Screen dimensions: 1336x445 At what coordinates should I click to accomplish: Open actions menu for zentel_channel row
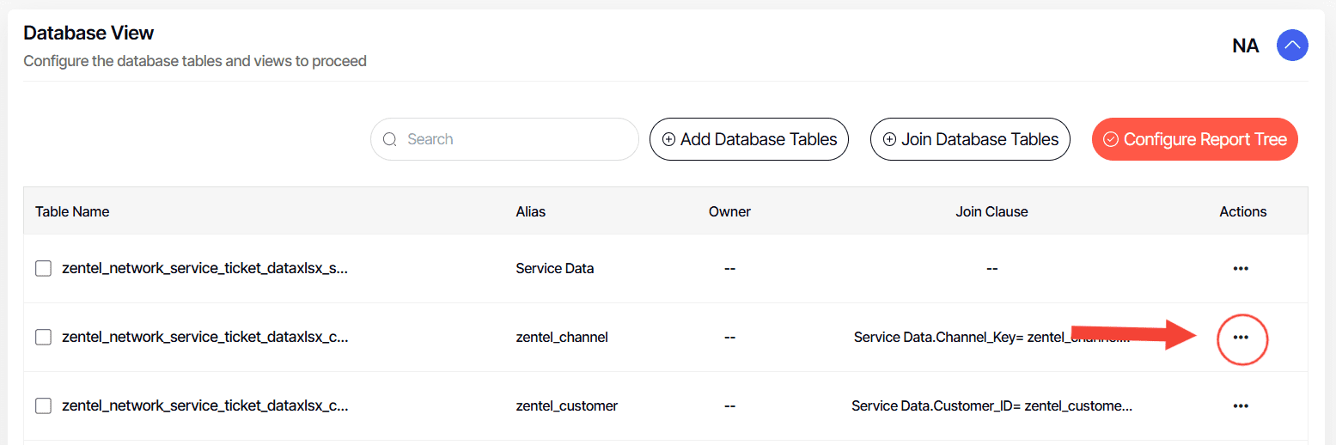point(1241,338)
